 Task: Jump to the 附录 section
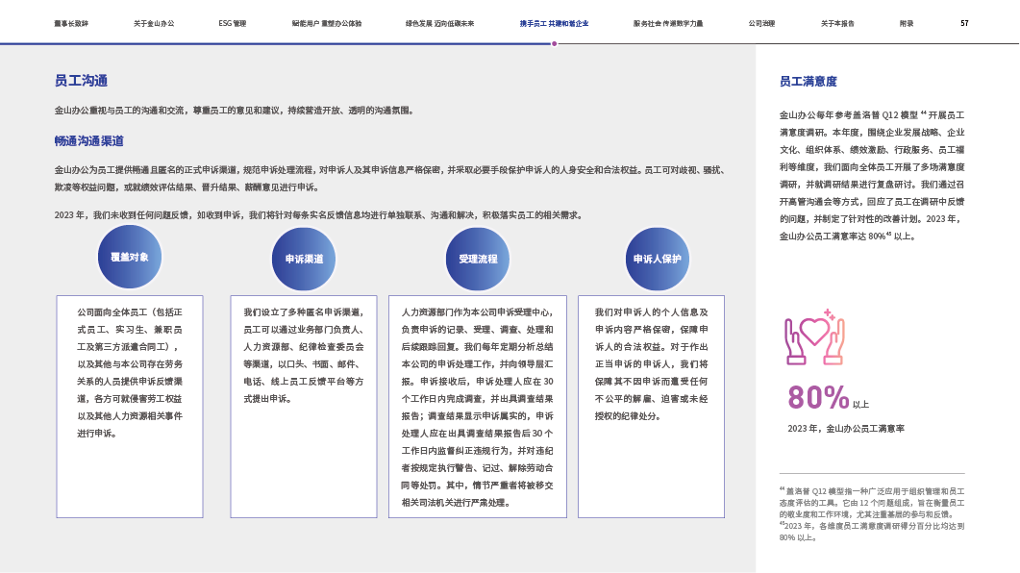pos(906,23)
